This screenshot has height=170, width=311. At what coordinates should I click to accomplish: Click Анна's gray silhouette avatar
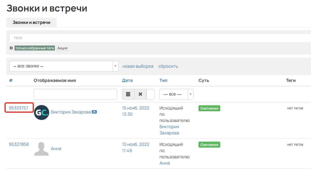(41, 149)
